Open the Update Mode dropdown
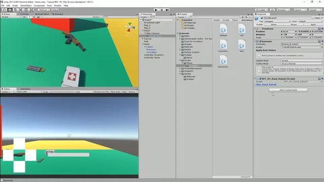Image resolution: width=324 pixels, height=182 pixels. tap(302, 61)
